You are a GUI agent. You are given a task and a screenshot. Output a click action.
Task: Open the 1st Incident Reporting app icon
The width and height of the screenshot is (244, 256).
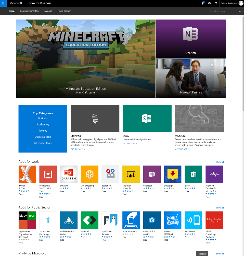pos(48,220)
